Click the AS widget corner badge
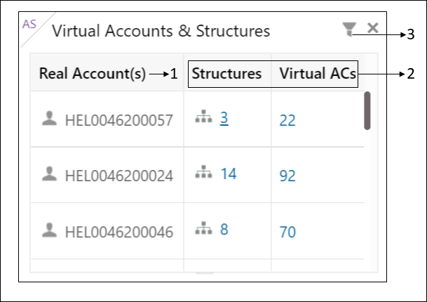 pos(29,25)
